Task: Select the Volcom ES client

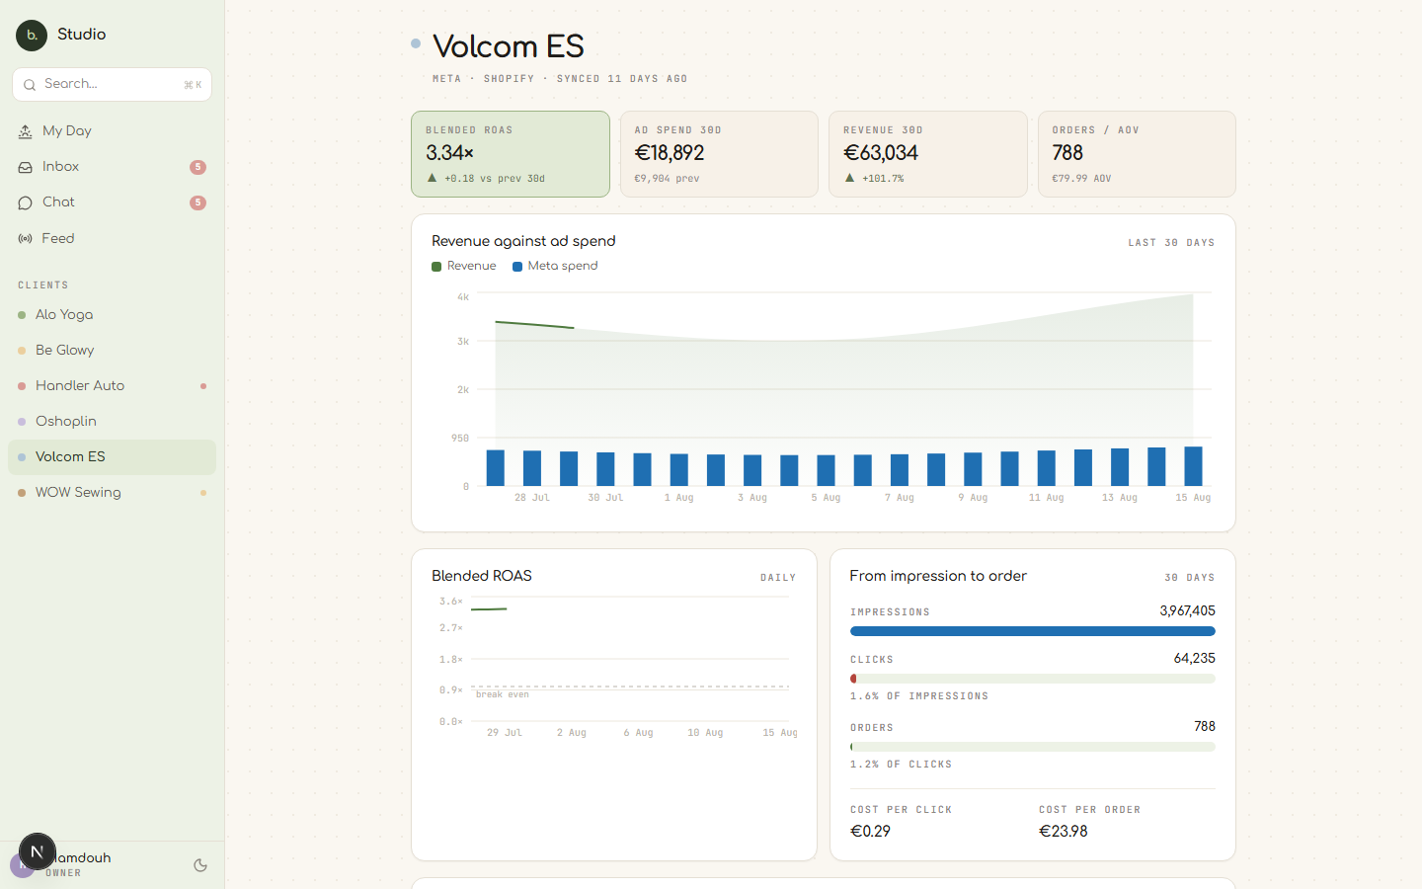Action: coord(112,456)
